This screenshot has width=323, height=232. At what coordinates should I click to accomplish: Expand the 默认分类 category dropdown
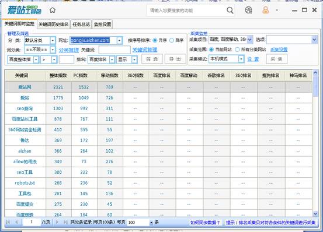click(x=53, y=40)
